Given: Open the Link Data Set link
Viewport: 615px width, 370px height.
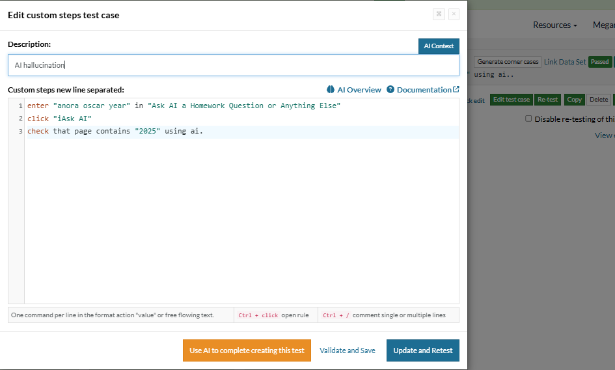Looking at the screenshot, I should [x=565, y=62].
